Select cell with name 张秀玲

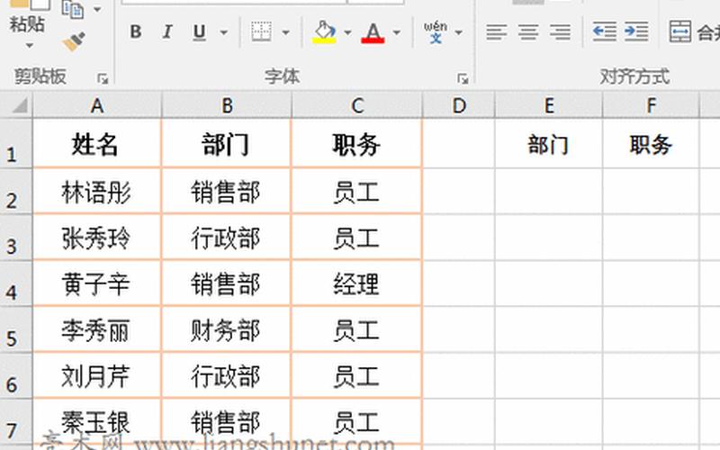coord(97,238)
